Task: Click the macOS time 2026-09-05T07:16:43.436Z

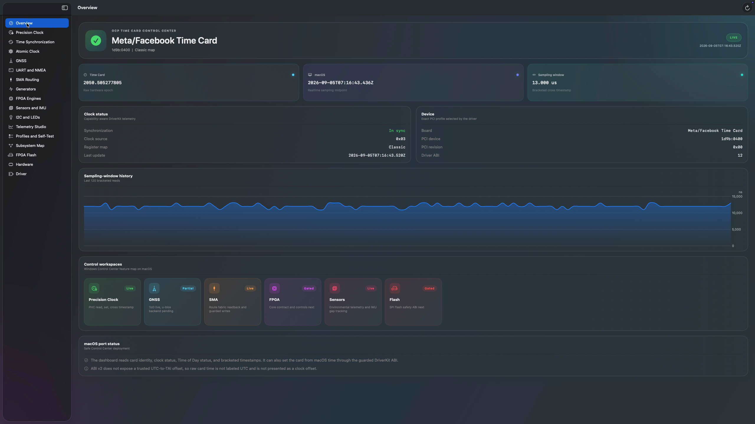Action: tap(341, 83)
